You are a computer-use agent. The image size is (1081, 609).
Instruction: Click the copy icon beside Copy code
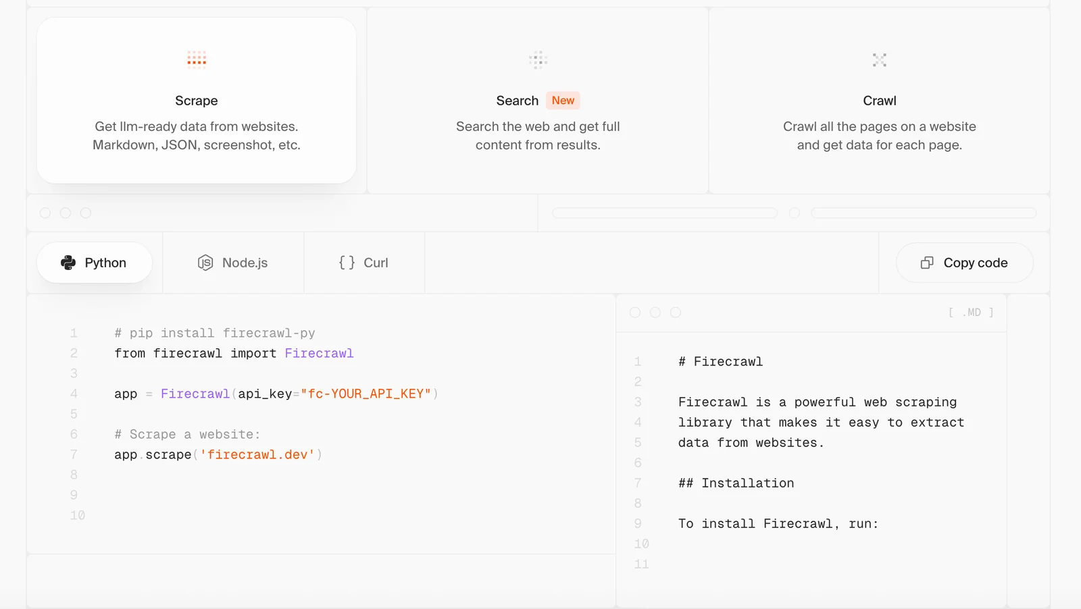(927, 263)
